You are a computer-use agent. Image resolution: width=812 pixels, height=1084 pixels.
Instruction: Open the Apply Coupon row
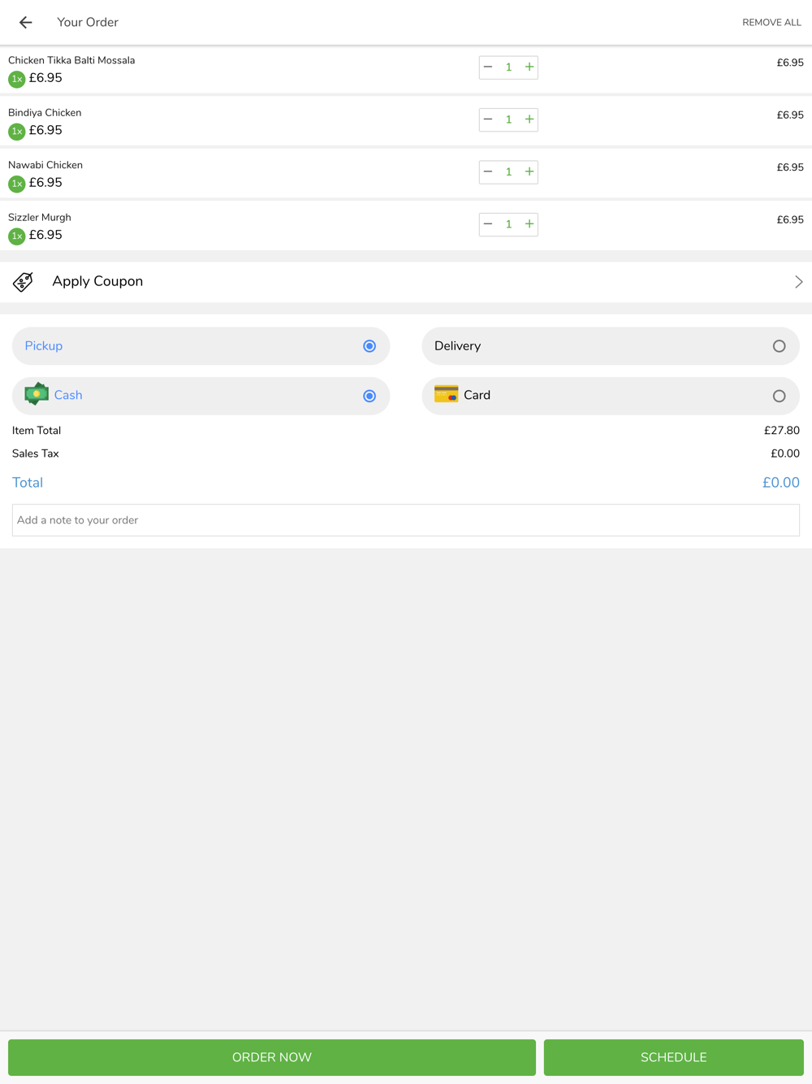click(406, 282)
